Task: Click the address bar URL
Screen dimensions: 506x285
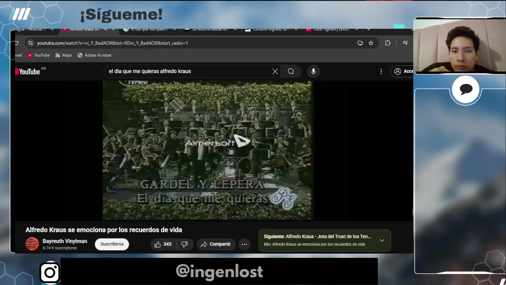Action: (x=112, y=43)
